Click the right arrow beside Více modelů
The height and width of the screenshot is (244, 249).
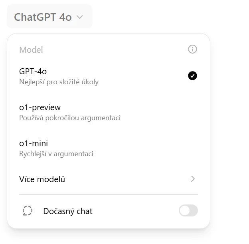click(x=193, y=179)
